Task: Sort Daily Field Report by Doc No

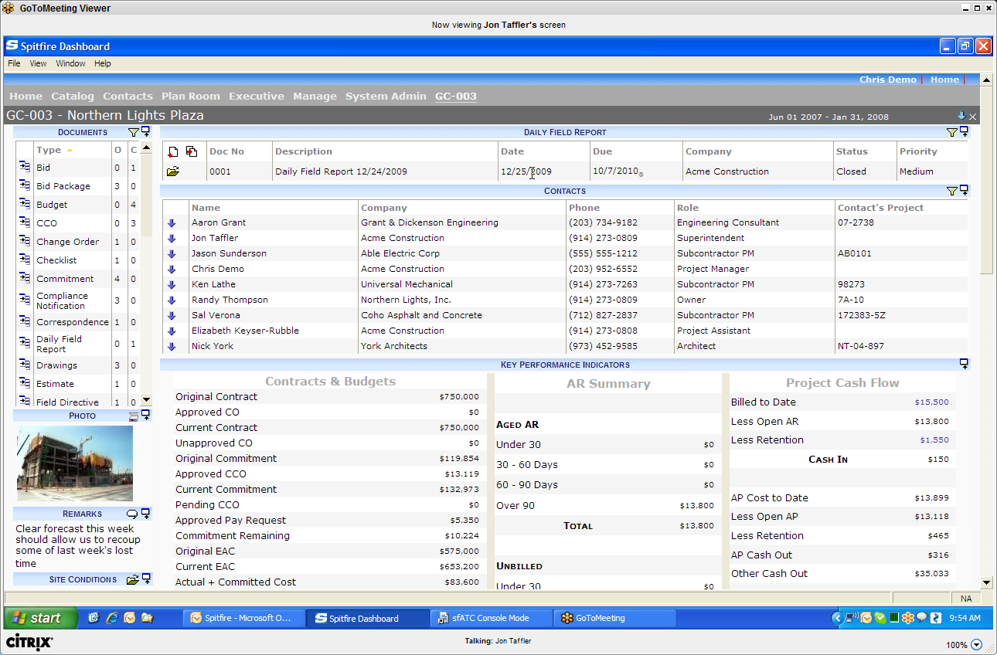Action: 226,151
